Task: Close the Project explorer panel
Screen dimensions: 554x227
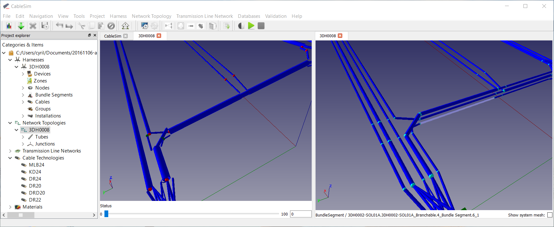Action: coord(95,35)
